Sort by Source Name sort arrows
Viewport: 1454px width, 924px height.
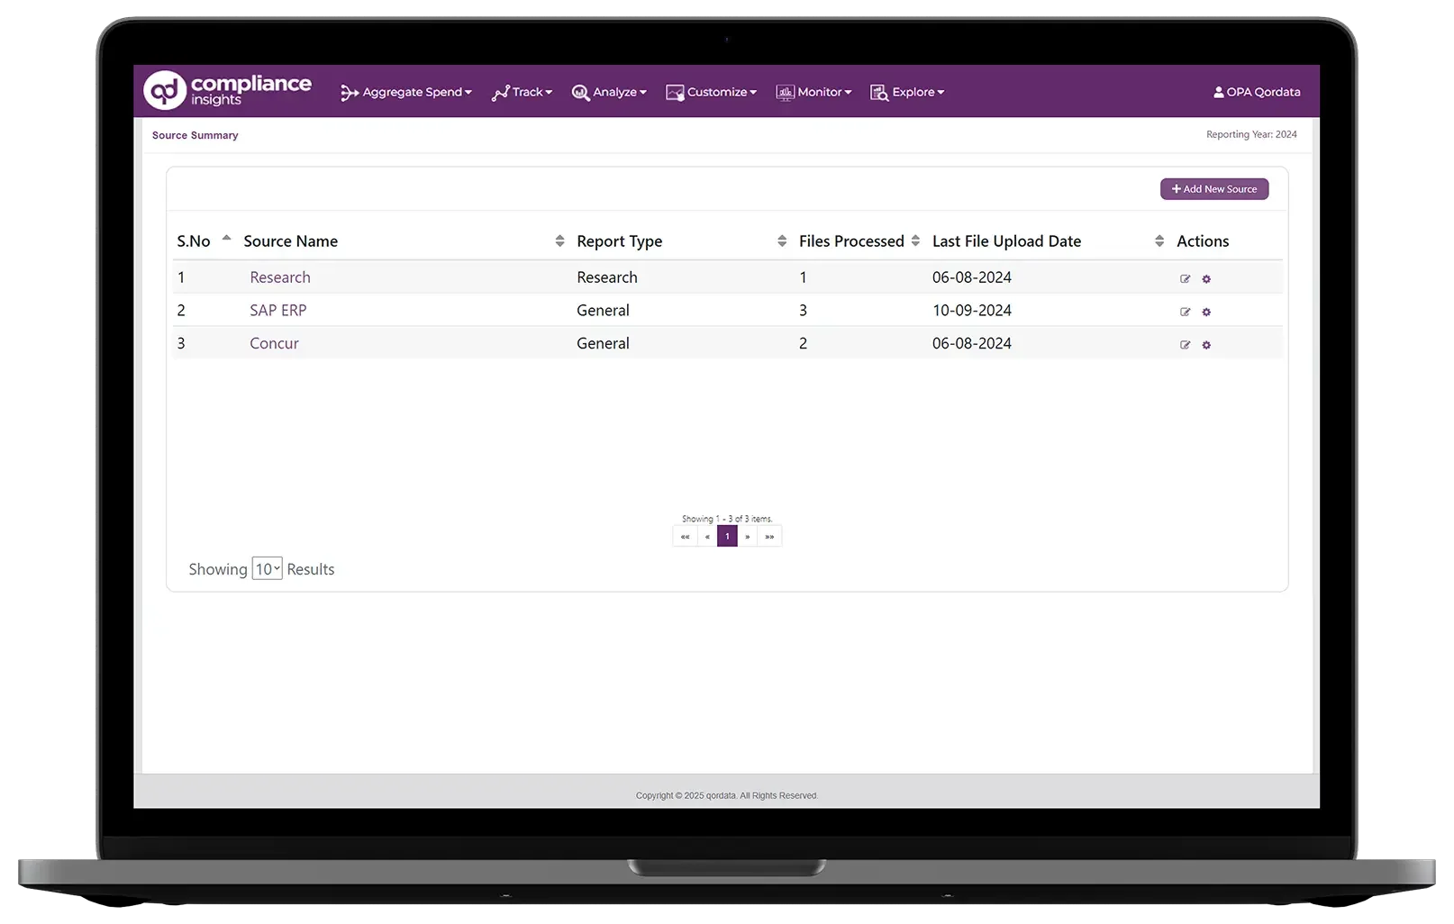pyautogui.click(x=559, y=241)
